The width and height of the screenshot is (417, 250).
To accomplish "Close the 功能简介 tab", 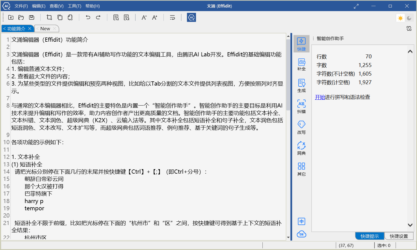I will [30, 29].
